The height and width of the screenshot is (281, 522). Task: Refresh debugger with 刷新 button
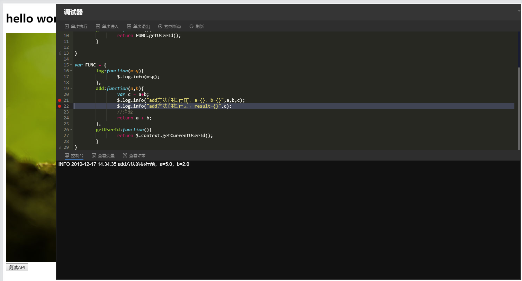197,26
